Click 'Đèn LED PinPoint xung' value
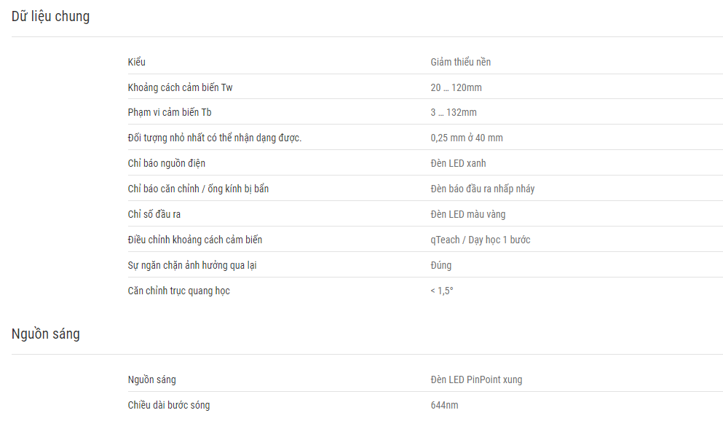Viewport: 723px width, 429px height. tap(476, 379)
